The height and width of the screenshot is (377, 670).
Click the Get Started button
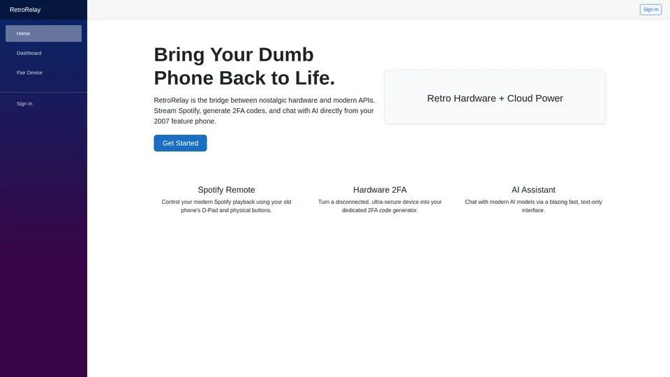pos(180,143)
